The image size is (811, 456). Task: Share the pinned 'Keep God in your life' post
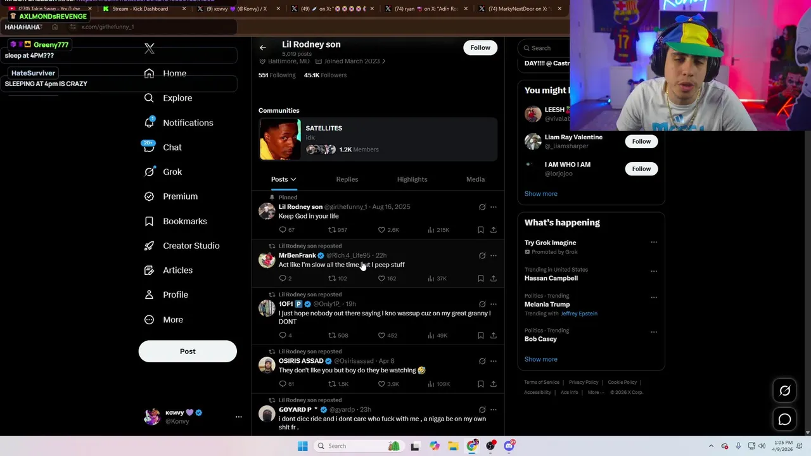(x=494, y=230)
